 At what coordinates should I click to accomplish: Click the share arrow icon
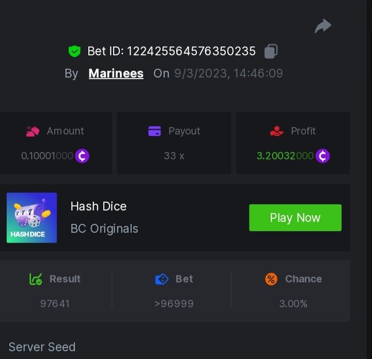323,26
